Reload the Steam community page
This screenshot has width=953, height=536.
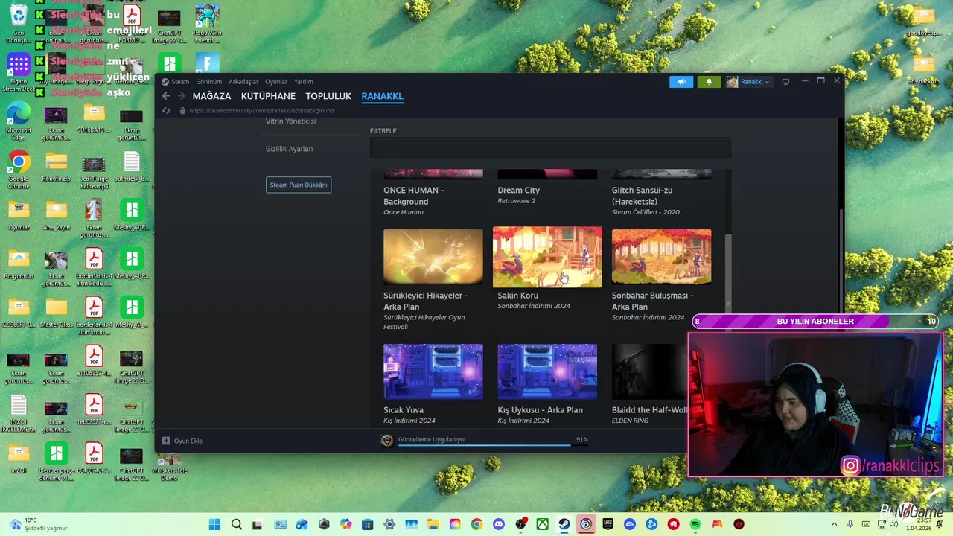pyautogui.click(x=166, y=110)
